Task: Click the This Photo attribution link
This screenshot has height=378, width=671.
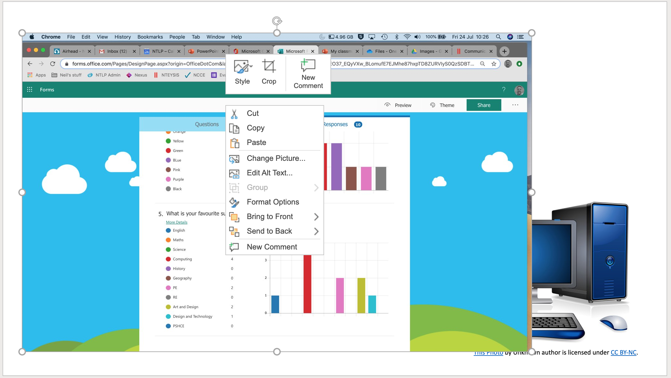Action: 488,353
